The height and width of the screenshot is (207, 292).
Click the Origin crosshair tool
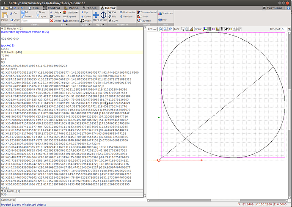point(103,17)
